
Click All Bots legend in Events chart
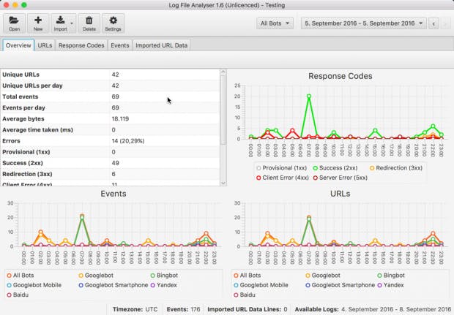click(x=21, y=276)
